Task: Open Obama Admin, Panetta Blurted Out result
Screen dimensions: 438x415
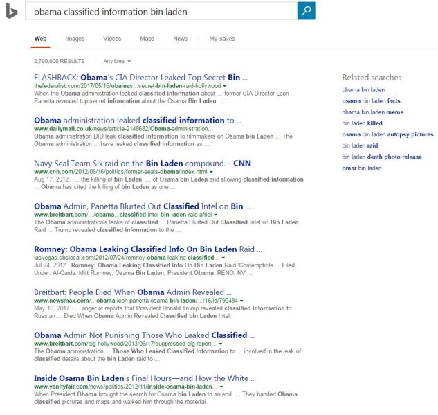Action: click(142, 206)
